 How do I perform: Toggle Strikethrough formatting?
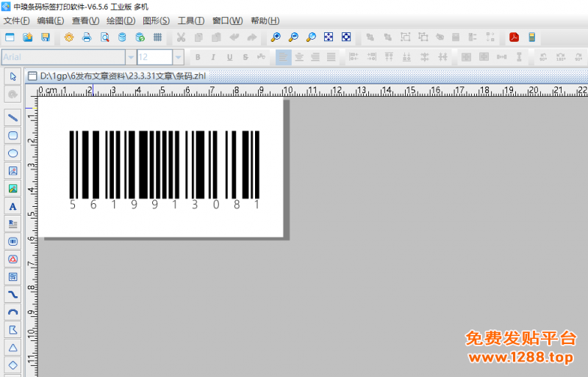point(245,57)
